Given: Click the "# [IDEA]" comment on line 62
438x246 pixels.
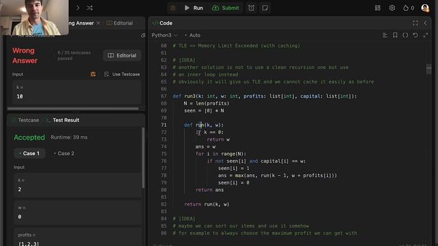Looking at the screenshot, I should [184, 60].
